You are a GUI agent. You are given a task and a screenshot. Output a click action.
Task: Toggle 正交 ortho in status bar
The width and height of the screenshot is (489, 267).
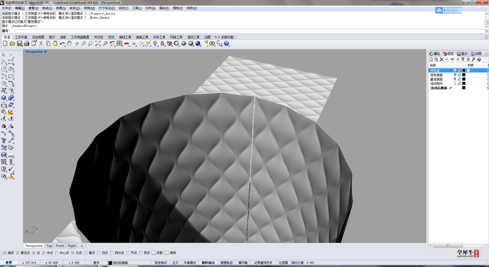(175, 263)
